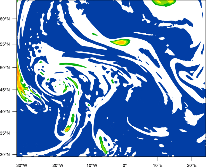Click the 50°N axis label
Viewport: 206px width, 167px height.
pos(5,68)
